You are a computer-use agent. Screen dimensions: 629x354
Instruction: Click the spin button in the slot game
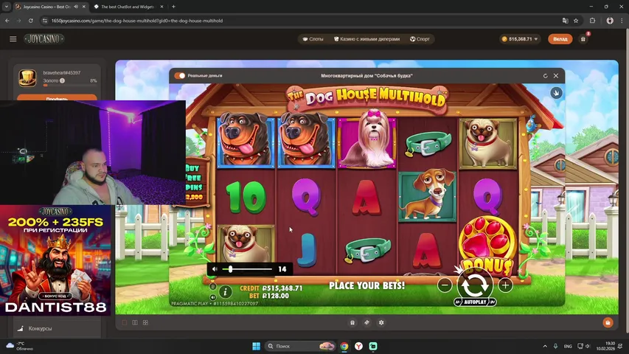click(x=474, y=285)
